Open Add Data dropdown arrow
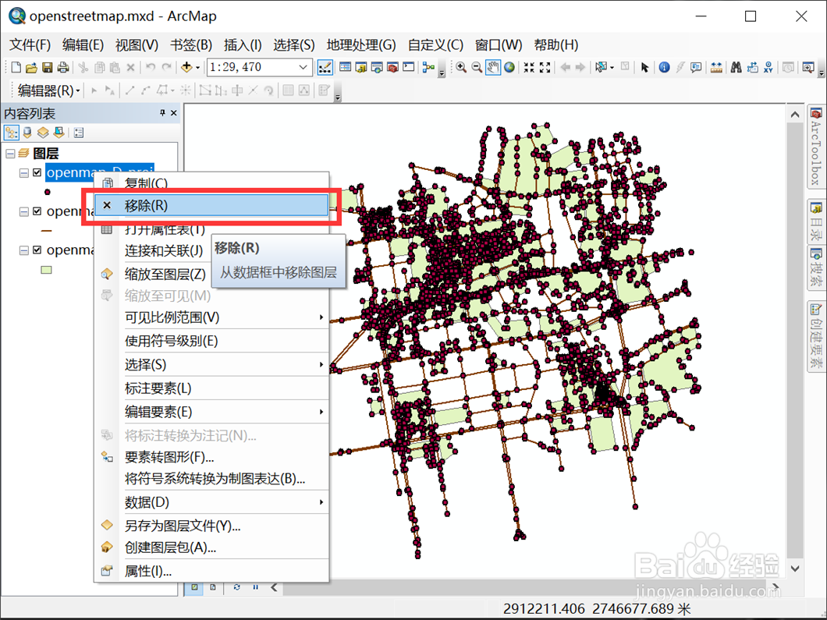 pyautogui.click(x=198, y=68)
